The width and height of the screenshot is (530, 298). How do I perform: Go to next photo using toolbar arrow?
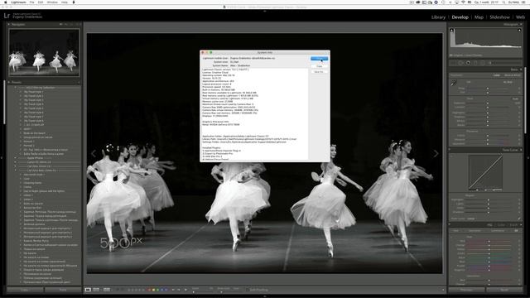[179, 290]
